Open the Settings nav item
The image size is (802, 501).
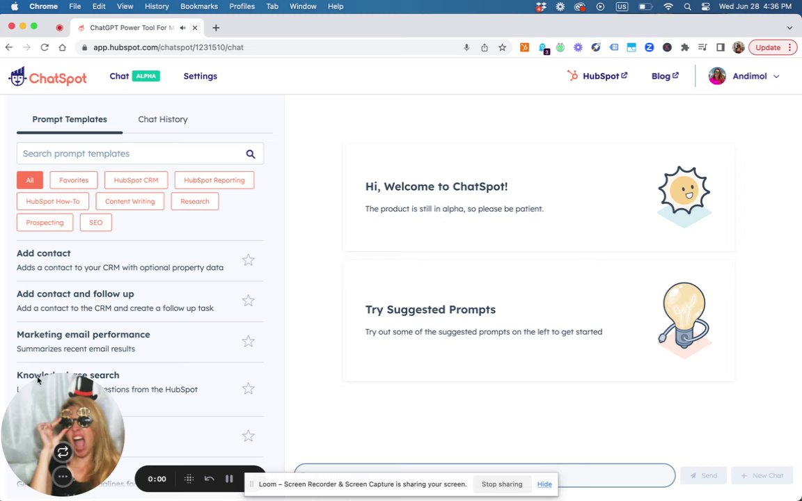[x=200, y=76]
